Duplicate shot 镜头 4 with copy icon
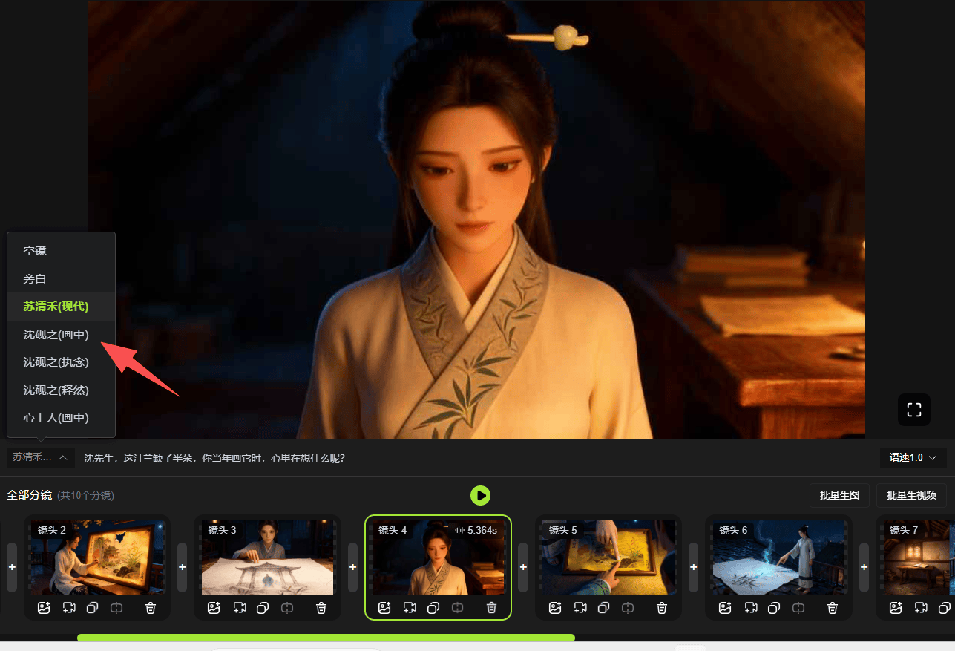Screen dimensions: 955x651 click(x=433, y=608)
